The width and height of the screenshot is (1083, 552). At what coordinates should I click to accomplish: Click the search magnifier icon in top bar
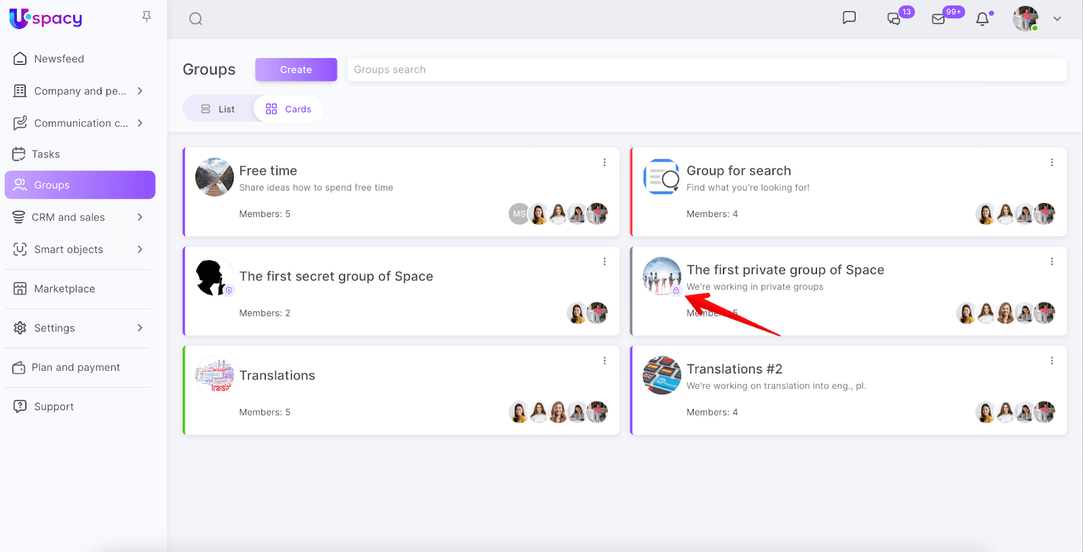(x=196, y=19)
